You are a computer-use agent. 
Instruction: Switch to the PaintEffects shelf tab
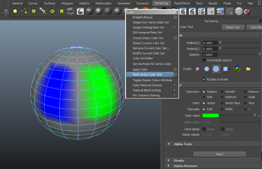[182, 3]
